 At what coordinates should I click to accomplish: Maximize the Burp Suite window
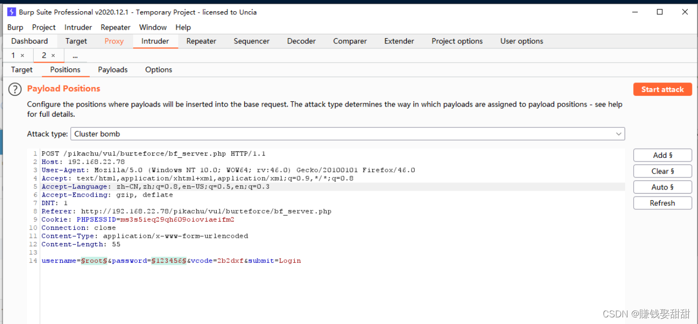(660, 12)
